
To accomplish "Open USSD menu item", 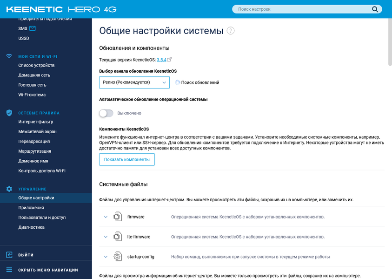I will 24,38.
